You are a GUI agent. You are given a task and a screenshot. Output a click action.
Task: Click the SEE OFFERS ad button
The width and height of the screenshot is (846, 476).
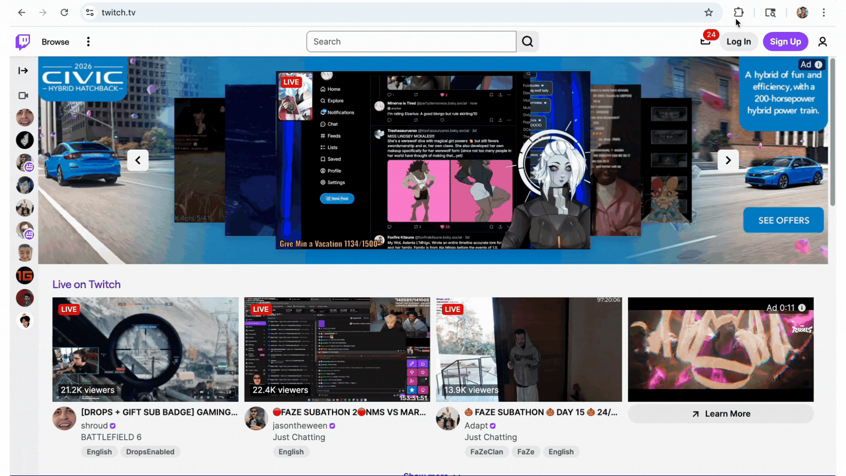point(783,220)
